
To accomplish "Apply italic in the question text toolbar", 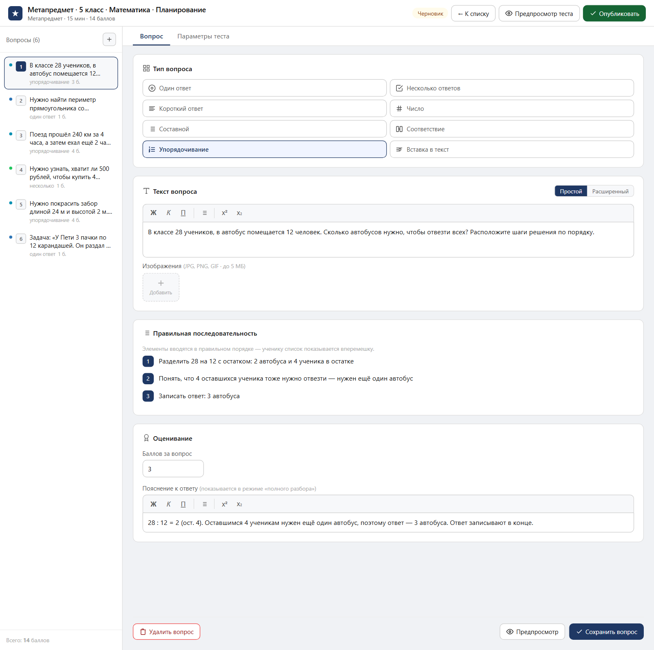I will click(168, 213).
